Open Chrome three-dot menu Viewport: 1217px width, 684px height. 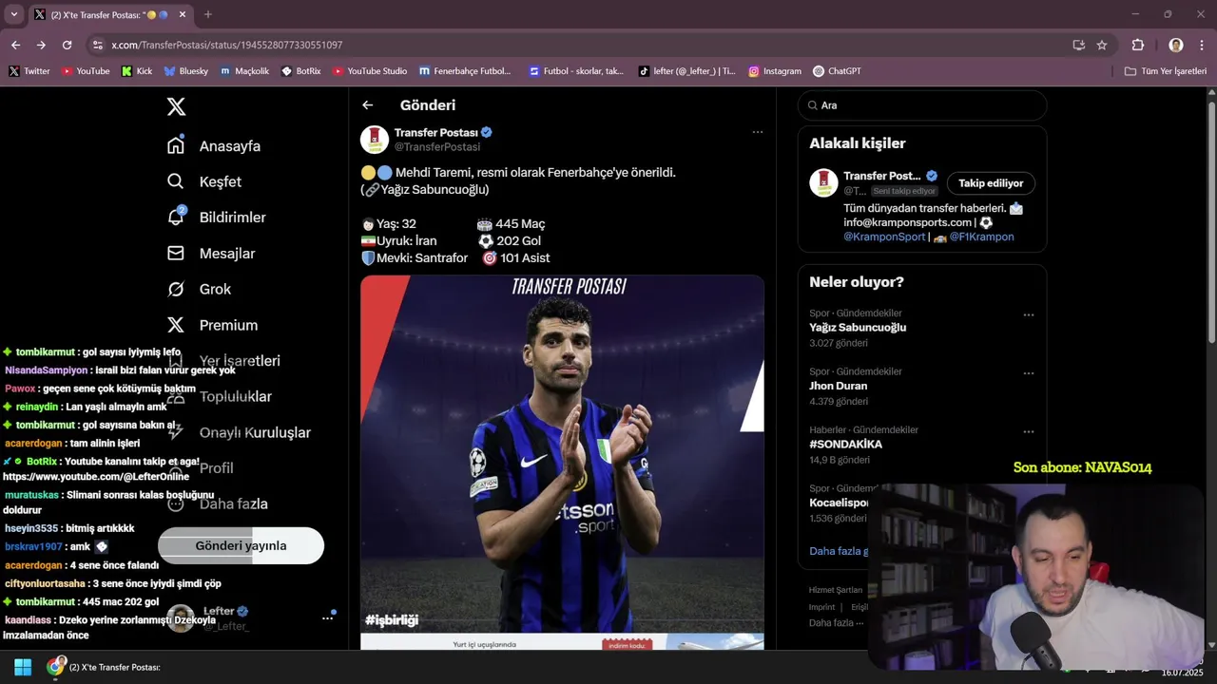point(1202,45)
